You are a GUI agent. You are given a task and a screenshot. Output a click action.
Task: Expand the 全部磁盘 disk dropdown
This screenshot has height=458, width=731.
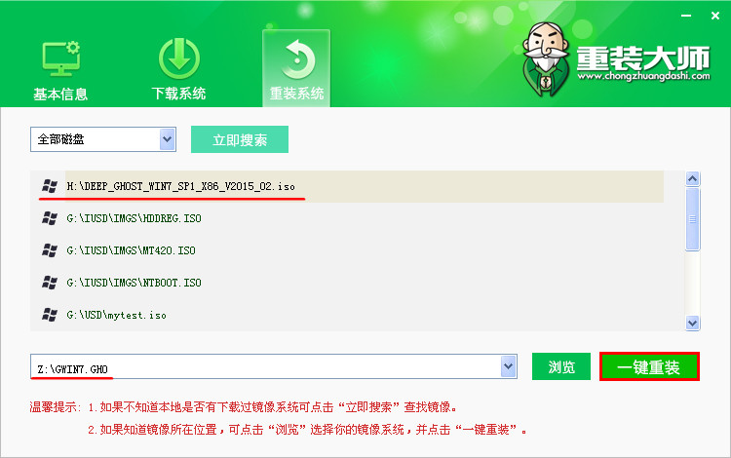[x=167, y=139]
